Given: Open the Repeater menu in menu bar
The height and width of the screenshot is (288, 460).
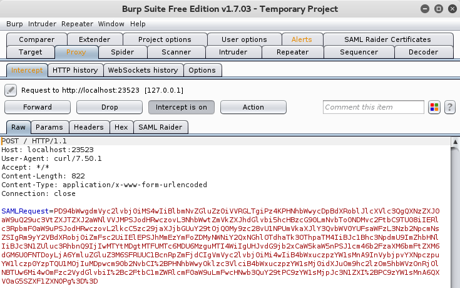Looking at the screenshot, I should (77, 24).
